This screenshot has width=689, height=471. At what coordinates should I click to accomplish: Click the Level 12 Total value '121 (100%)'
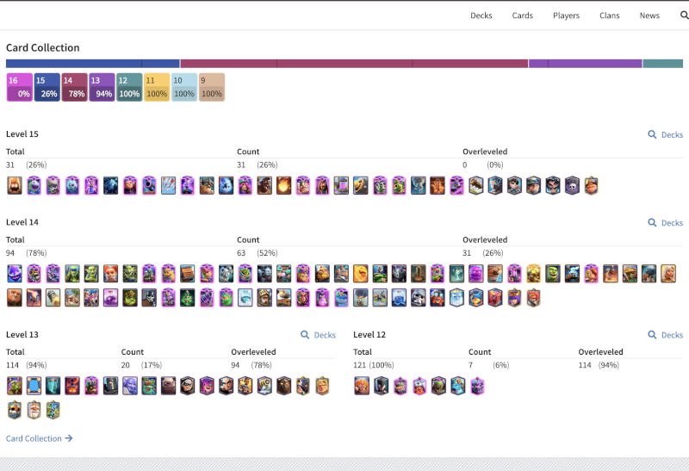[x=374, y=365]
